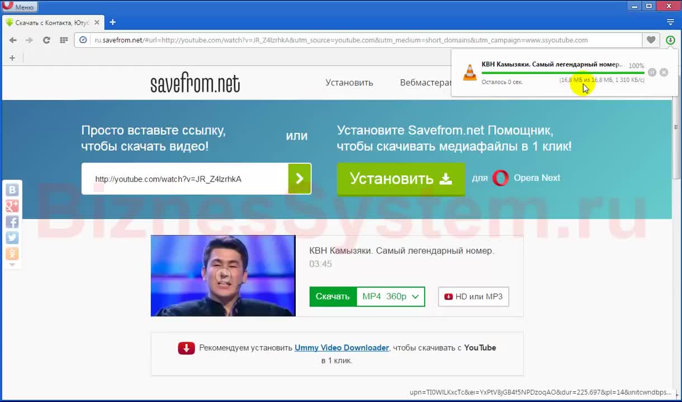Viewport: 682px width, 402px height.
Task: Click the video title КВН Камызяки text
Action: click(401, 251)
